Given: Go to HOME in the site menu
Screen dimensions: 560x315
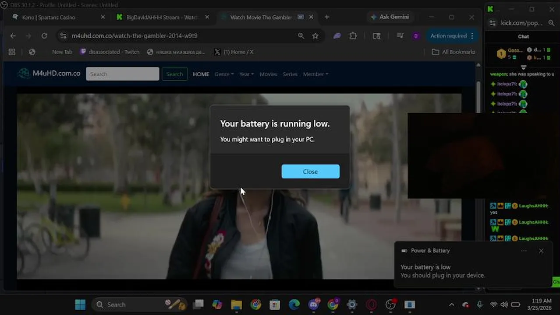Looking at the screenshot, I should click(x=201, y=74).
